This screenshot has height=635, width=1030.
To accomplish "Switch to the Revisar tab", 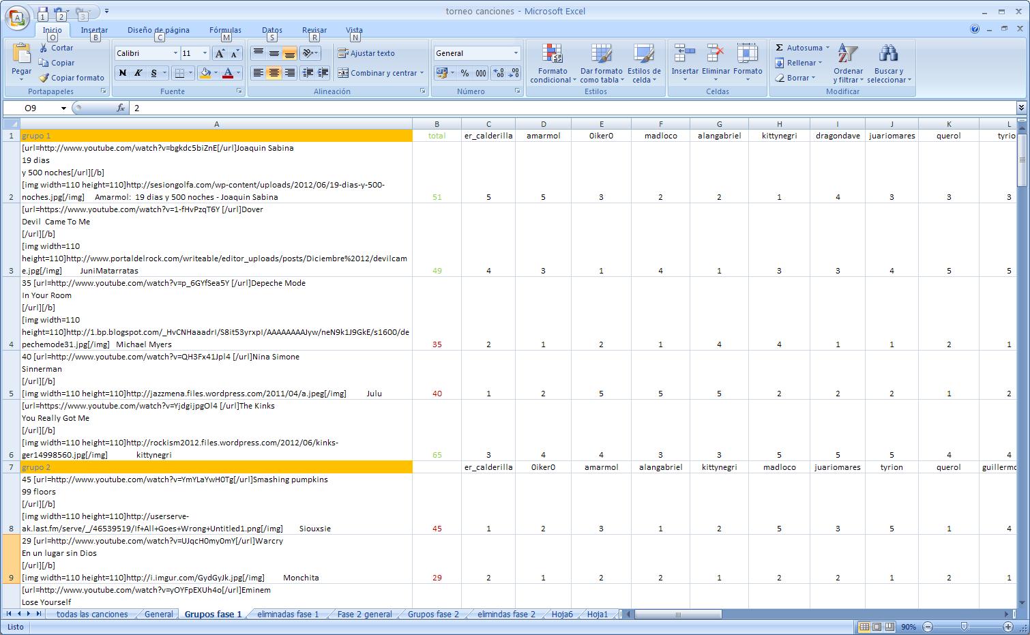I will click(x=314, y=30).
